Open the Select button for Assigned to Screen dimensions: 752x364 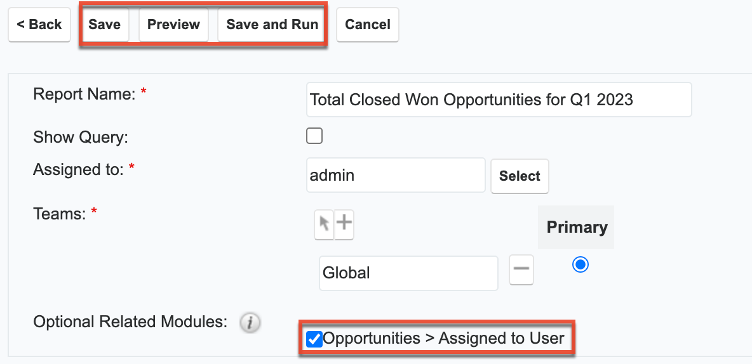520,176
